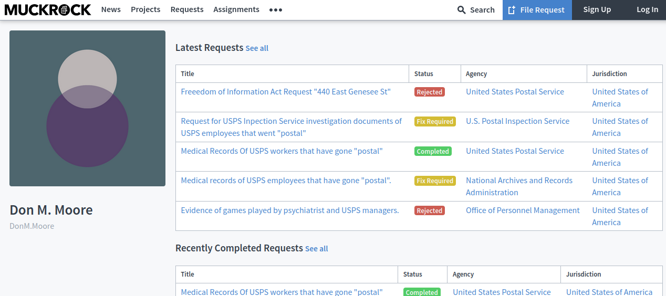This screenshot has width=666, height=296.
Task: Open Evidence of games played by psychiatrist request
Action: coord(290,210)
